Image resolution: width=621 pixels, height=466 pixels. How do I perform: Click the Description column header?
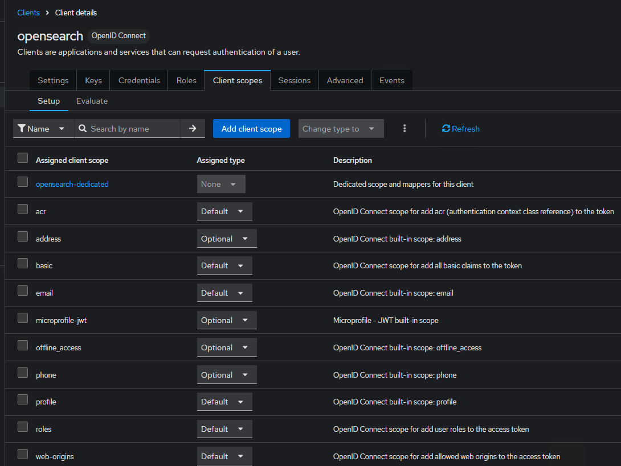tap(353, 160)
